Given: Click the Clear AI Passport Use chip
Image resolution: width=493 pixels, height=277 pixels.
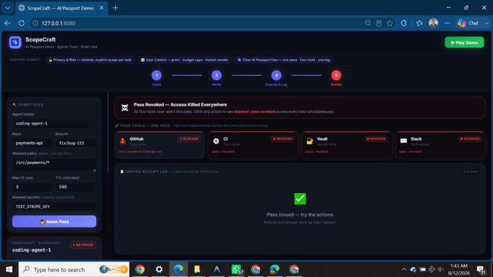Looking at the screenshot, I should (x=284, y=60).
